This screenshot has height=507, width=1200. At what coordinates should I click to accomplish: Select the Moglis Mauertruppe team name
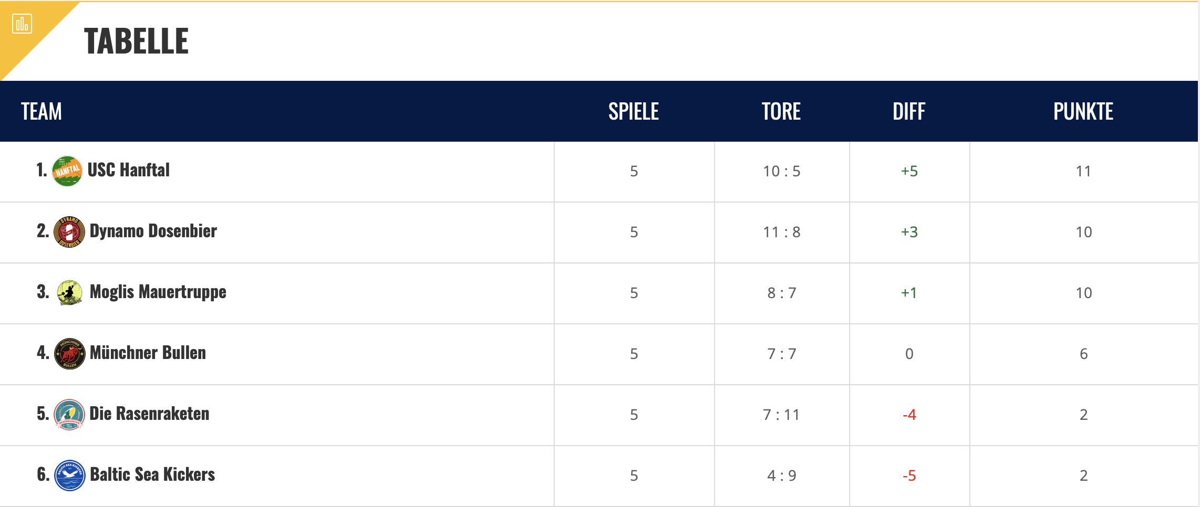pyautogui.click(x=158, y=292)
